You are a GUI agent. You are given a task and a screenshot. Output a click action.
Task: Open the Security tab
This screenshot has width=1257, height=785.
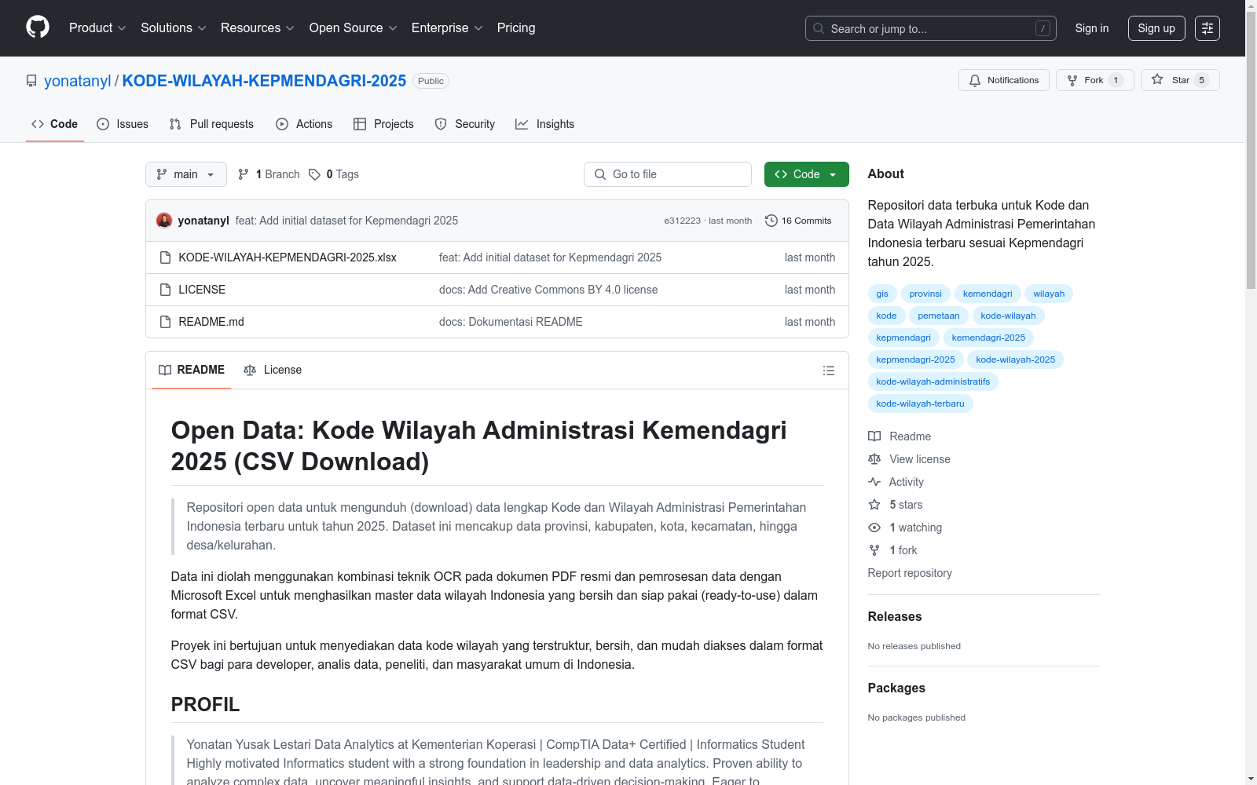pyautogui.click(x=465, y=124)
